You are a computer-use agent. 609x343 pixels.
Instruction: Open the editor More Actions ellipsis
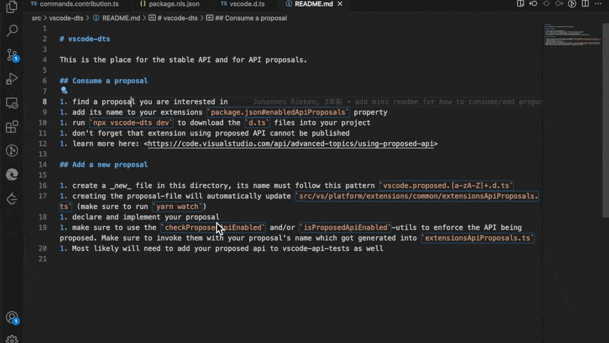(598, 4)
